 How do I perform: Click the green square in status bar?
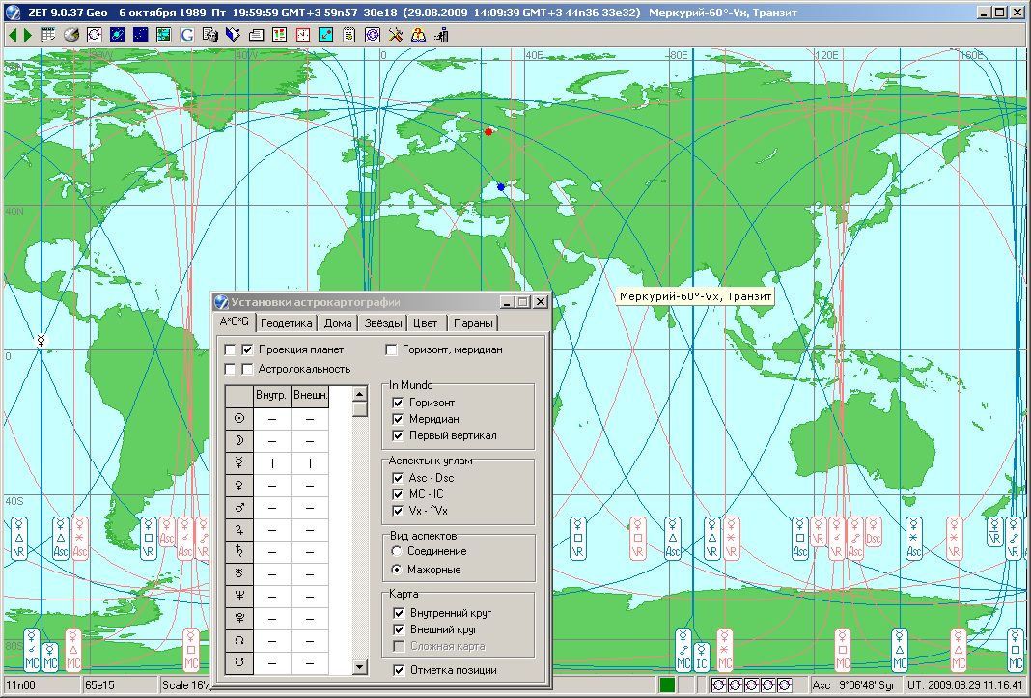pos(667,685)
